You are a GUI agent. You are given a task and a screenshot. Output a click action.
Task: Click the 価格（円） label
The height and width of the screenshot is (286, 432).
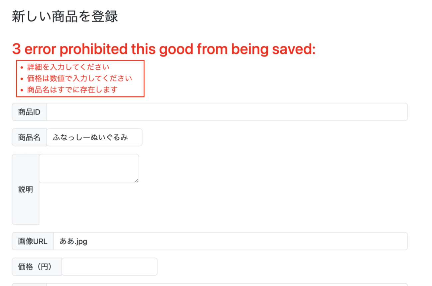click(x=37, y=266)
